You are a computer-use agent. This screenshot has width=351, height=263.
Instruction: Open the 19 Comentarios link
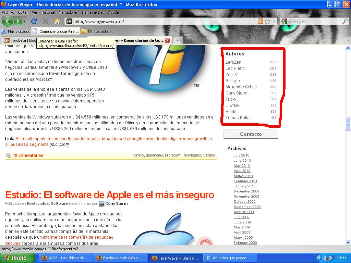[28, 155]
